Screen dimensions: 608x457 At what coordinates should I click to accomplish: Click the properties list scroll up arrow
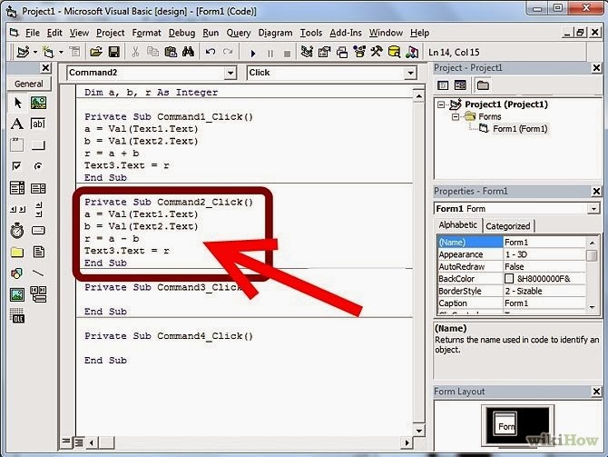592,243
